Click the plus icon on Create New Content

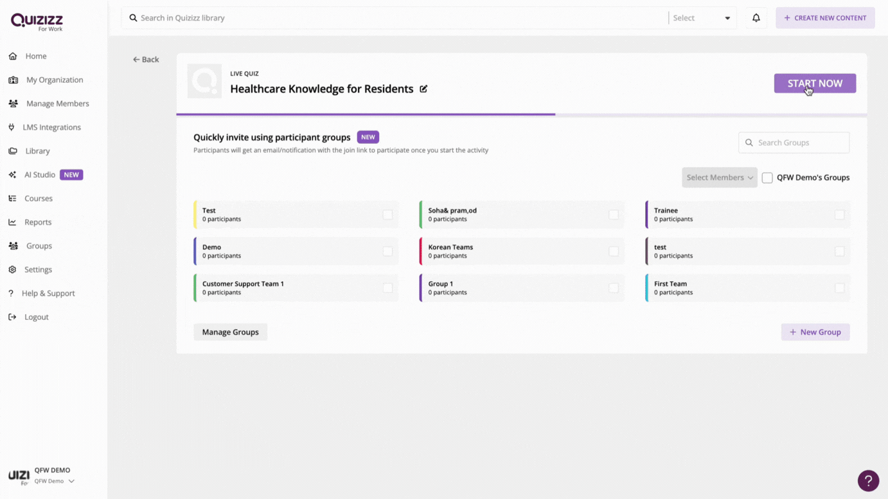pyautogui.click(x=787, y=18)
